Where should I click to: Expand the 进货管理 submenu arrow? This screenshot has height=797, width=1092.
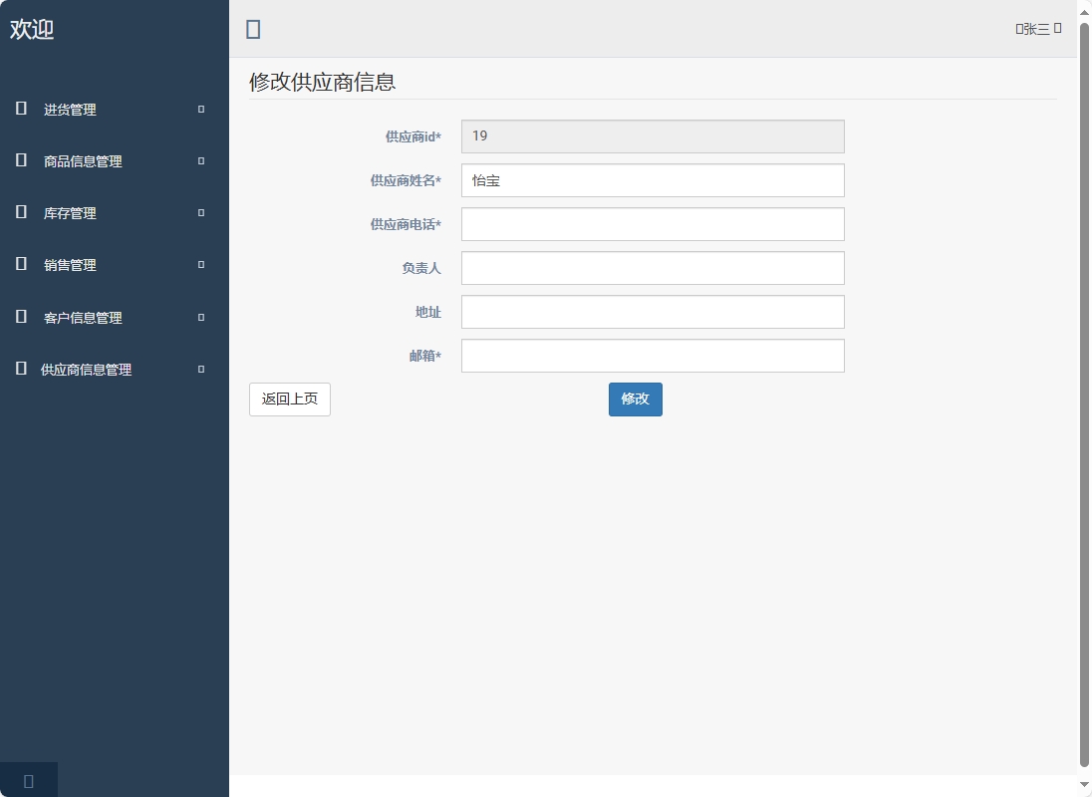click(199, 110)
